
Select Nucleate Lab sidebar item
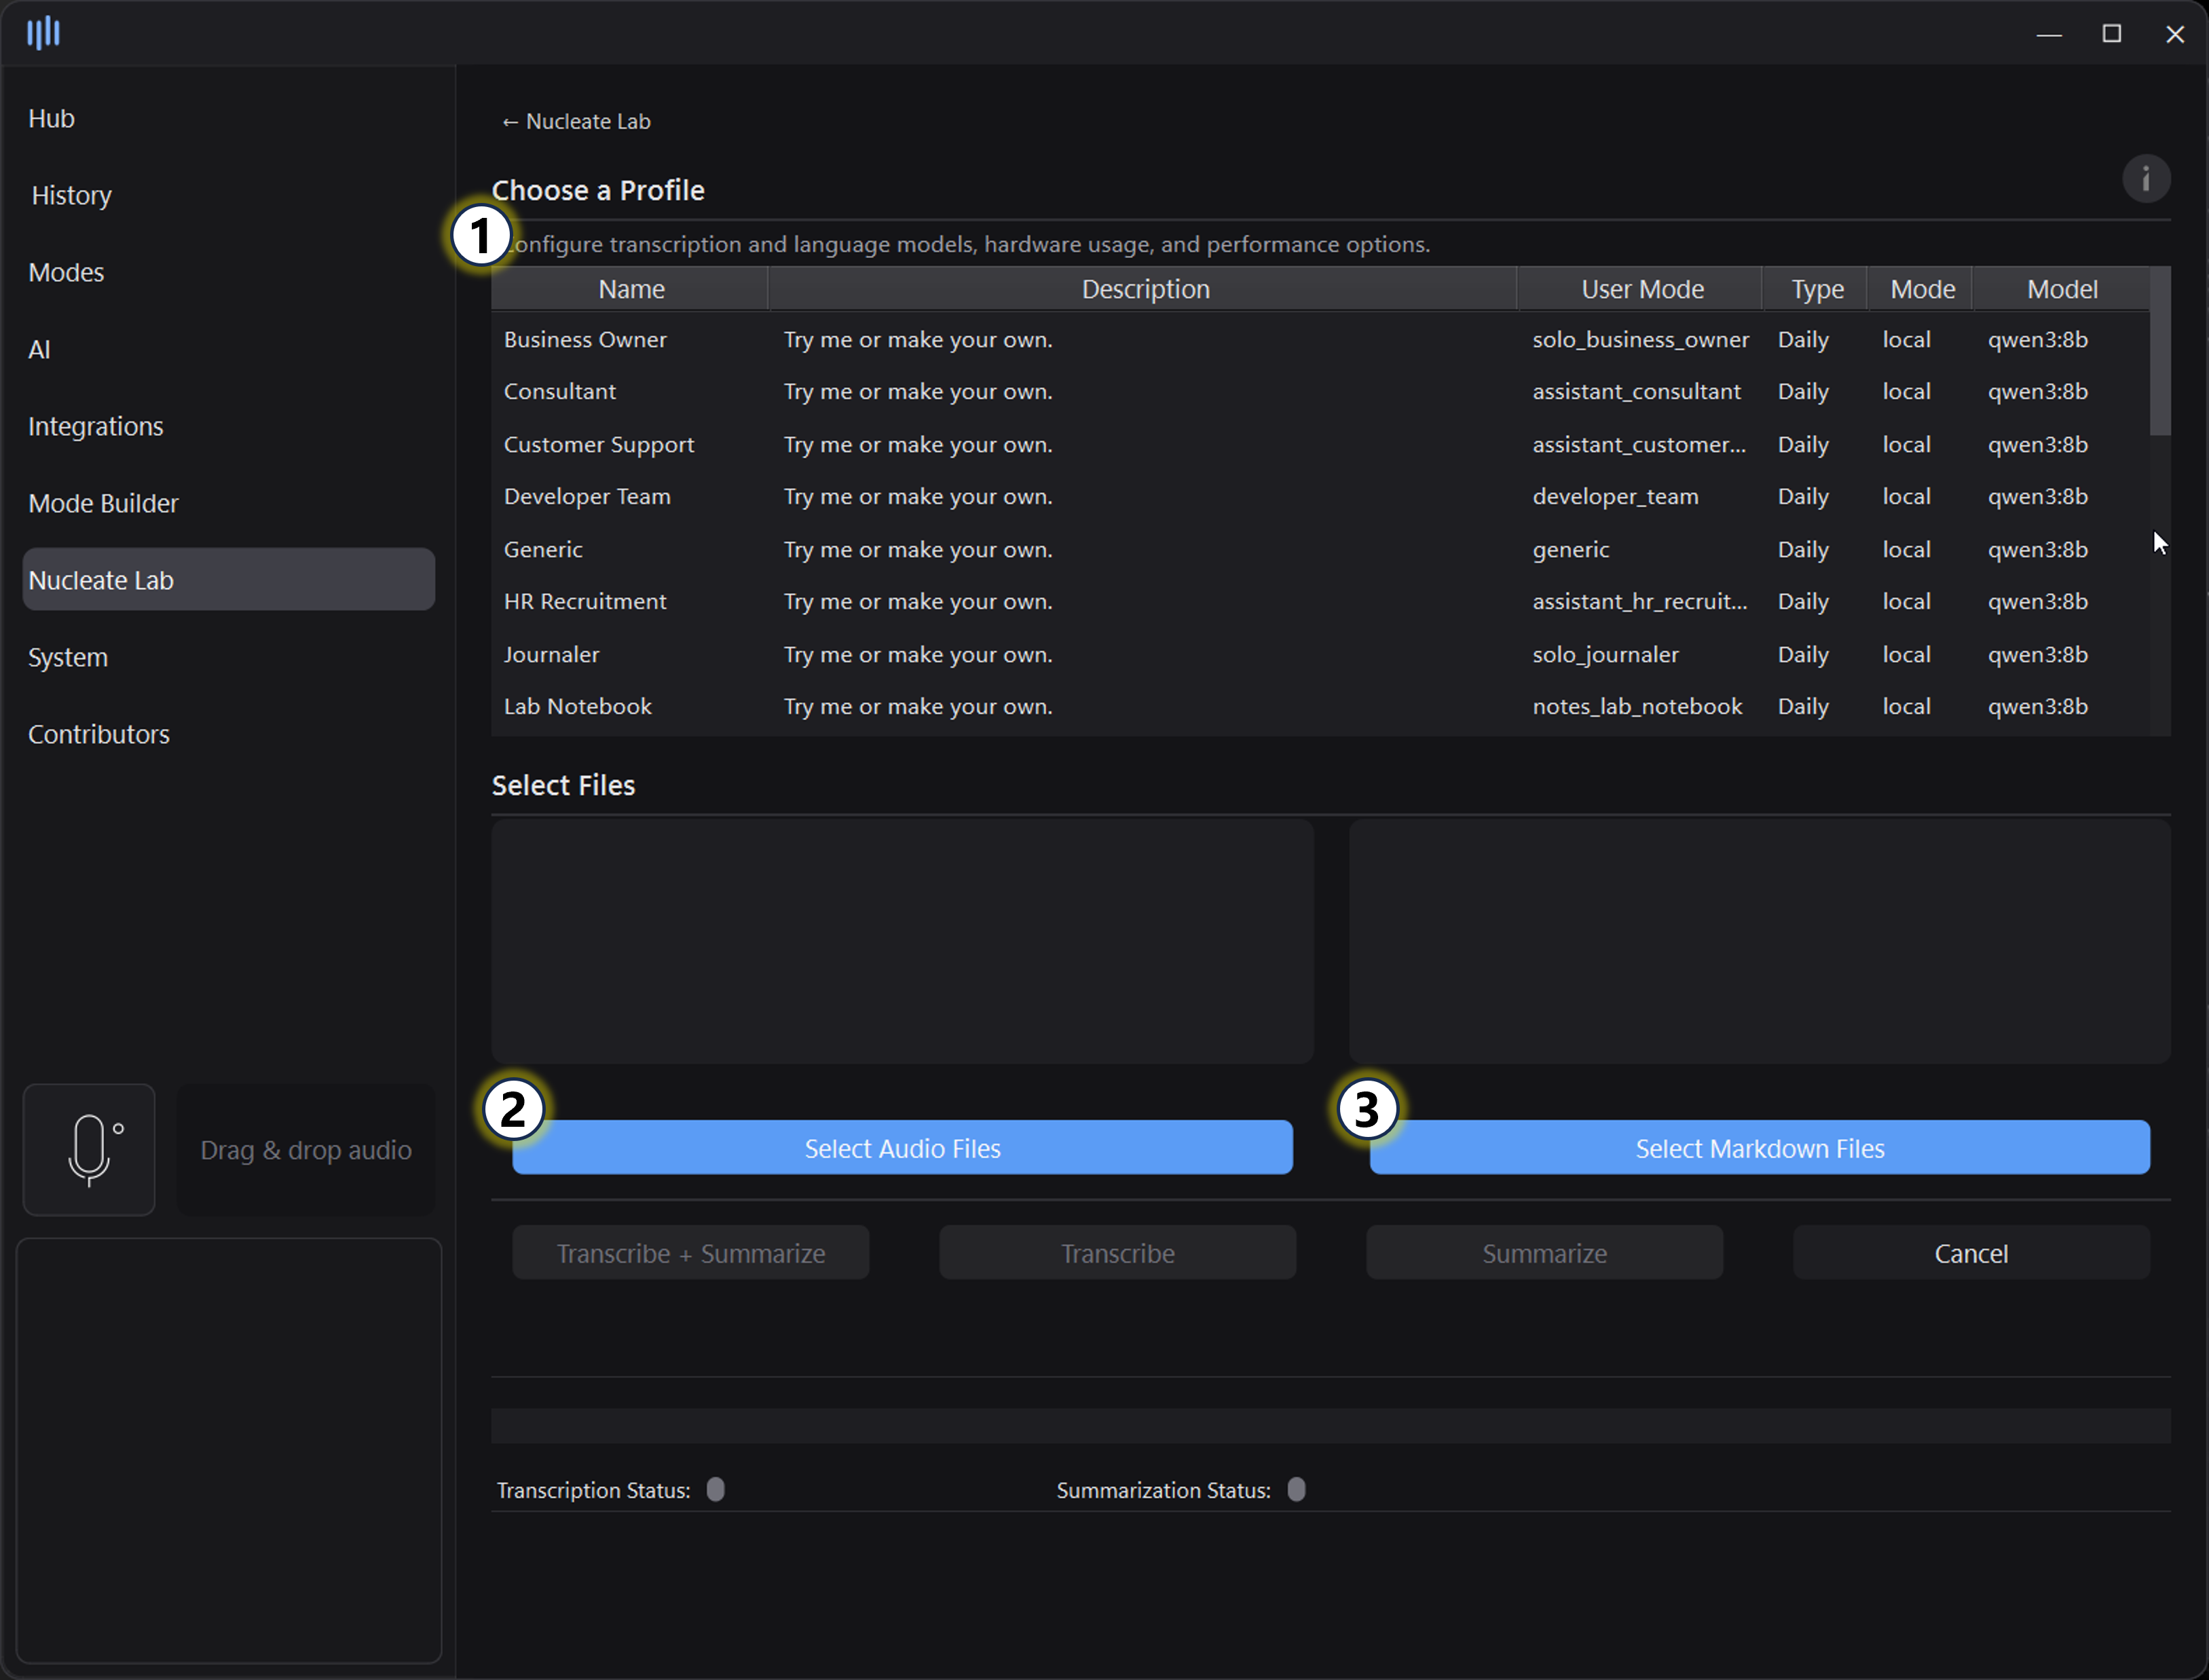[x=229, y=579]
